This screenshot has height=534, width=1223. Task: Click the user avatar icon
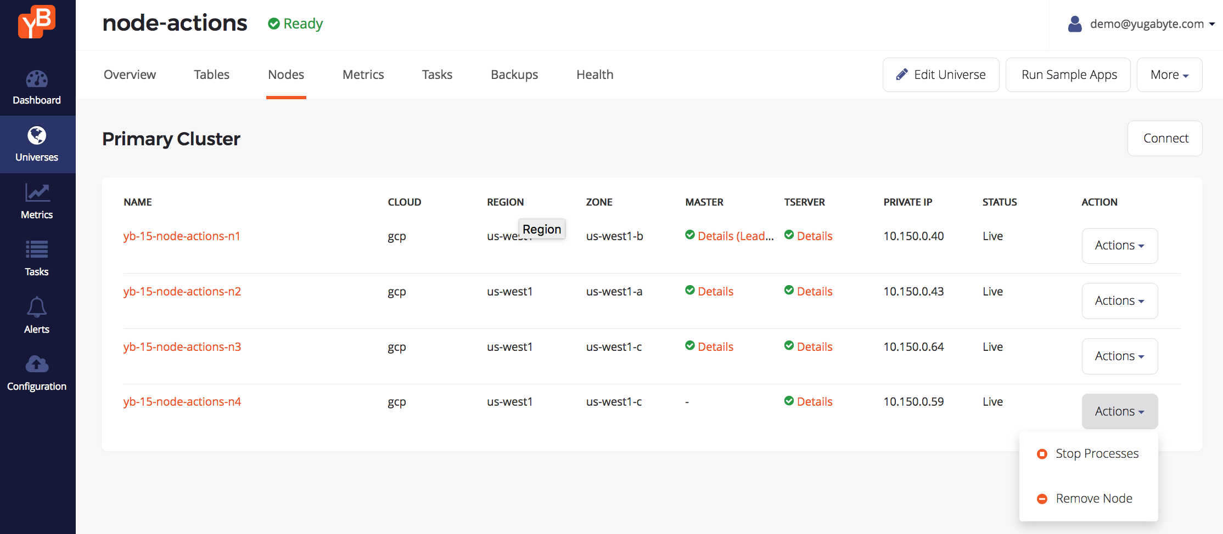1075,24
